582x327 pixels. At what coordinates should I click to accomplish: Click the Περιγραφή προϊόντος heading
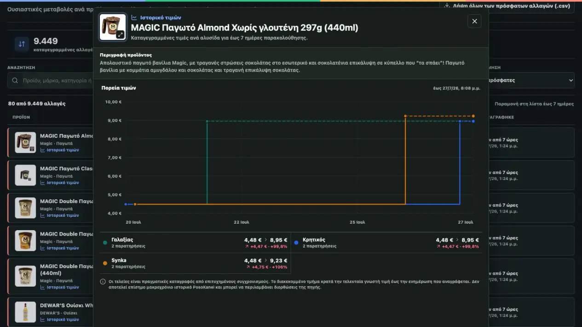[x=126, y=55]
